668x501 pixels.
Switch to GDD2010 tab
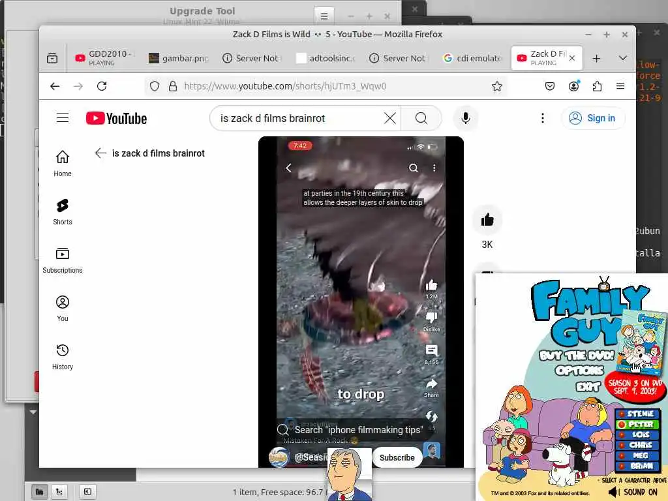(104, 58)
